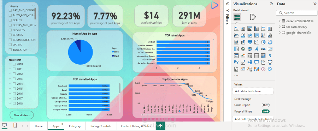The image size is (318, 131).
Task: Expand the 2016 year node
Action: point(10,94)
